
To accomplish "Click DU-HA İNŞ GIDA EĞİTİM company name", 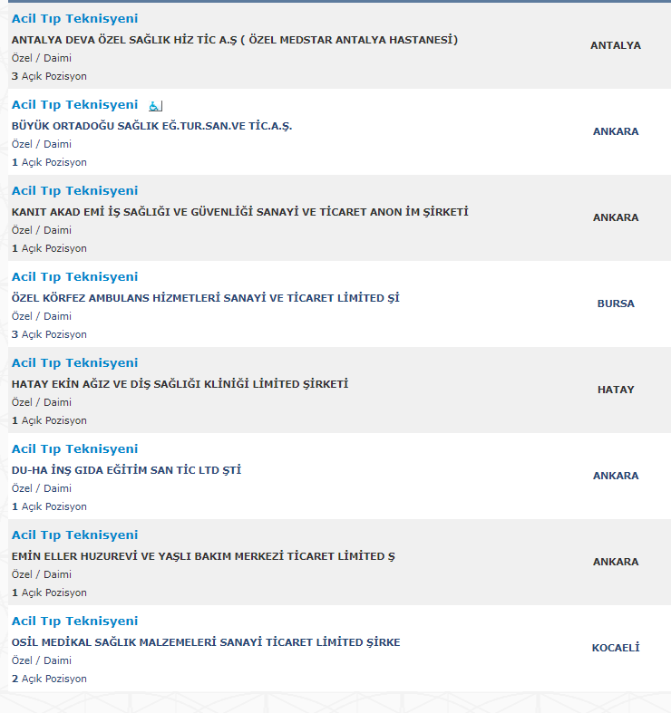I will point(126,470).
